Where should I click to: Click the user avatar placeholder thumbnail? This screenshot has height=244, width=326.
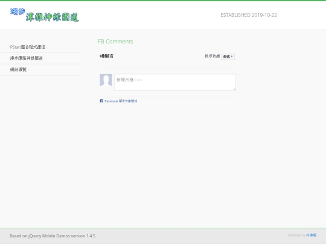106,80
